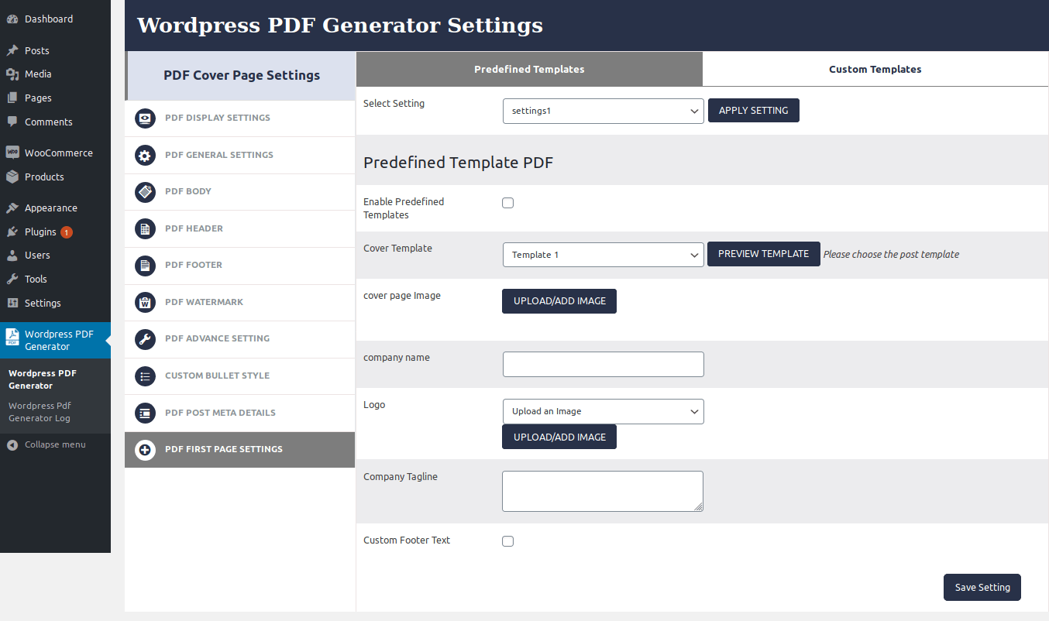Click the PDF Header document icon

coord(145,228)
